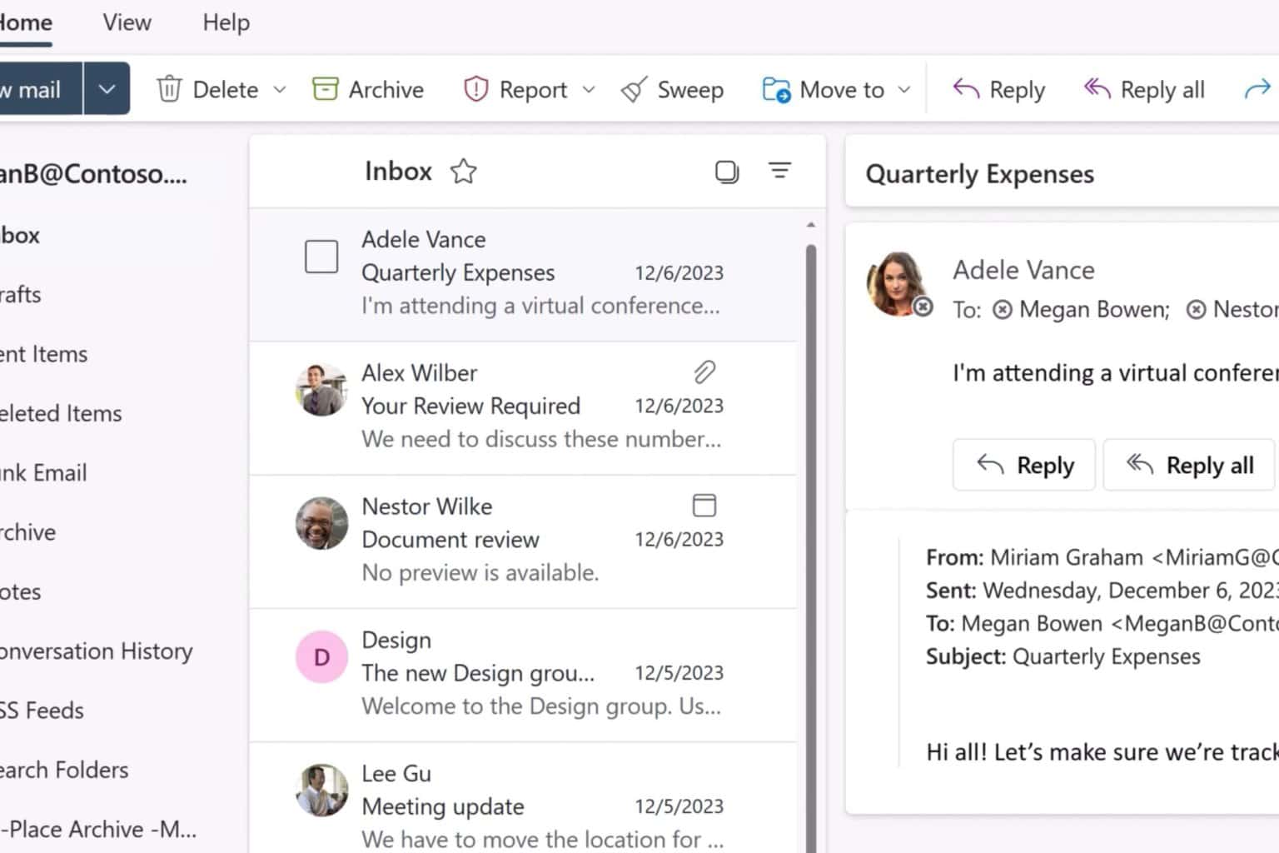Select all messages using the selection icon
This screenshot has height=853, width=1279.
726,171
